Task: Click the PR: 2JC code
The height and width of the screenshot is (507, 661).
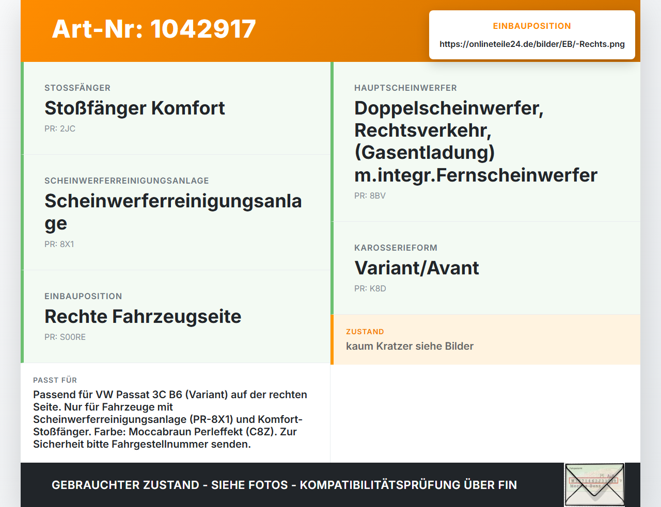Action: 60,129
